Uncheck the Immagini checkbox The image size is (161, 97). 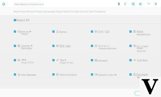pyautogui.click(x=92, y=60)
